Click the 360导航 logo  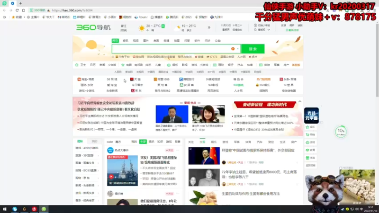point(93,27)
